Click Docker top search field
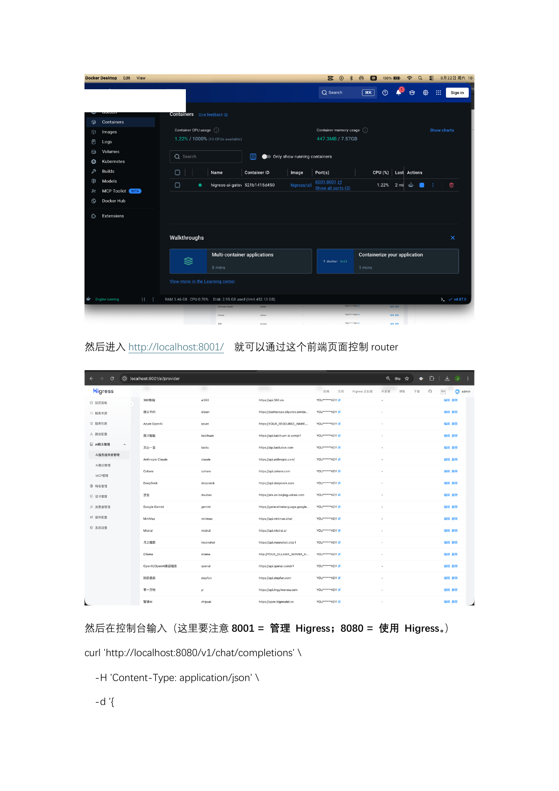559x791 pixels. click(347, 93)
